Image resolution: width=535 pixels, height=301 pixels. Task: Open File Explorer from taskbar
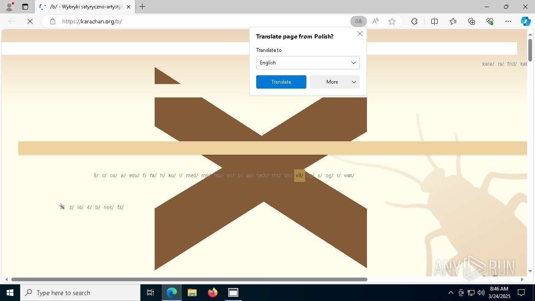click(x=192, y=293)
